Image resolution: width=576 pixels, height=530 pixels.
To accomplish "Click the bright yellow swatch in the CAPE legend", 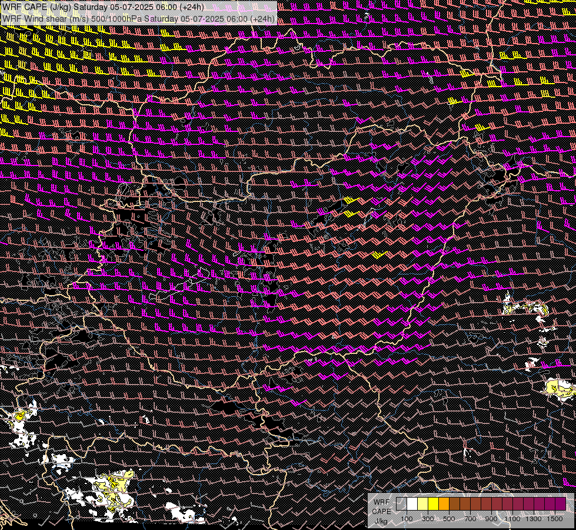I will click(433, 504).
